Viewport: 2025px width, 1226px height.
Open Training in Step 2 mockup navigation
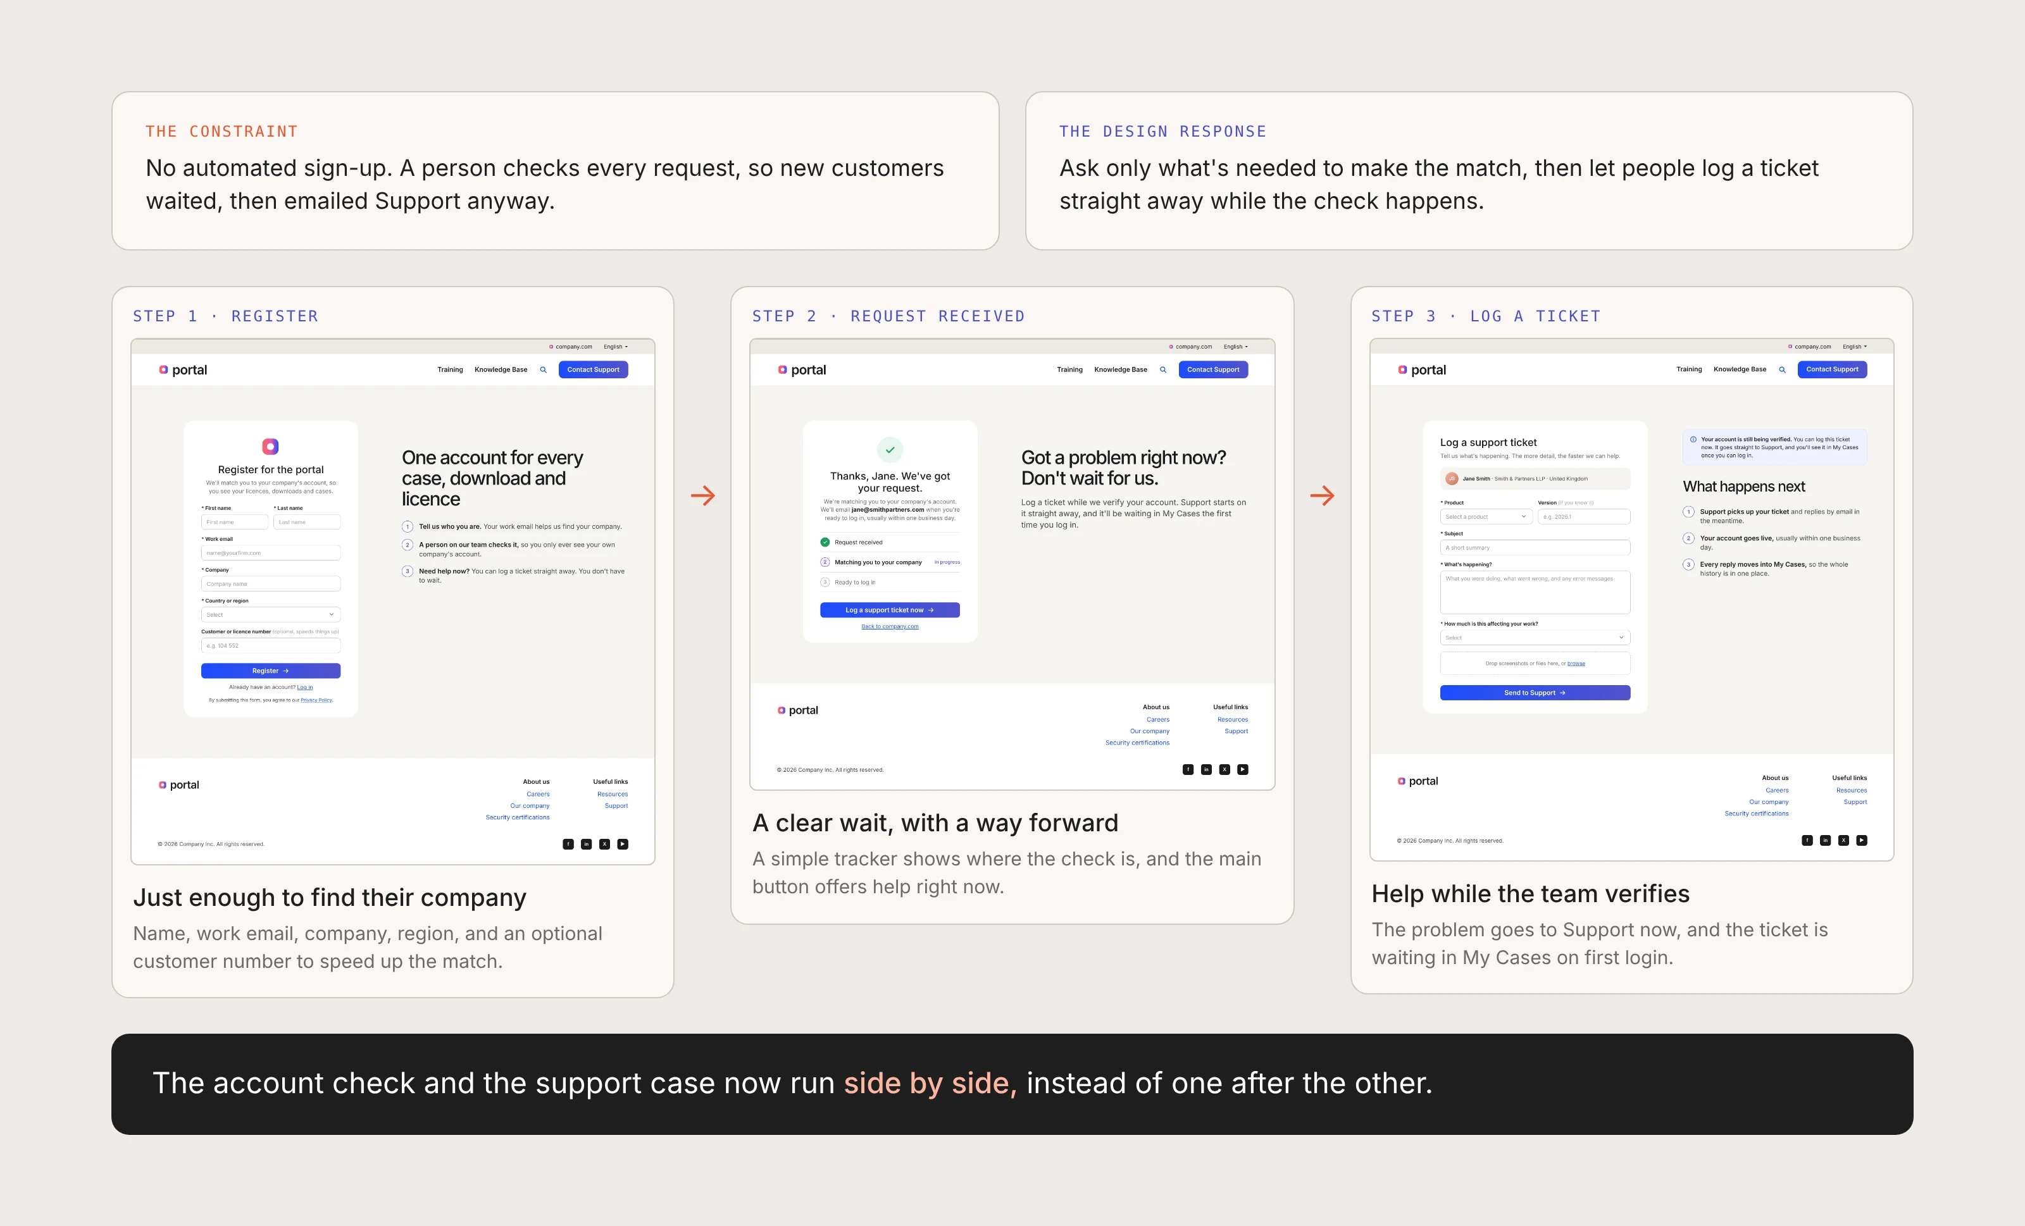[1069, 370]
